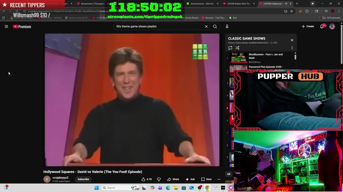Switch to Google Chrome taskbar icon
The height and width of the screenshot is (192, 343).
207,188
